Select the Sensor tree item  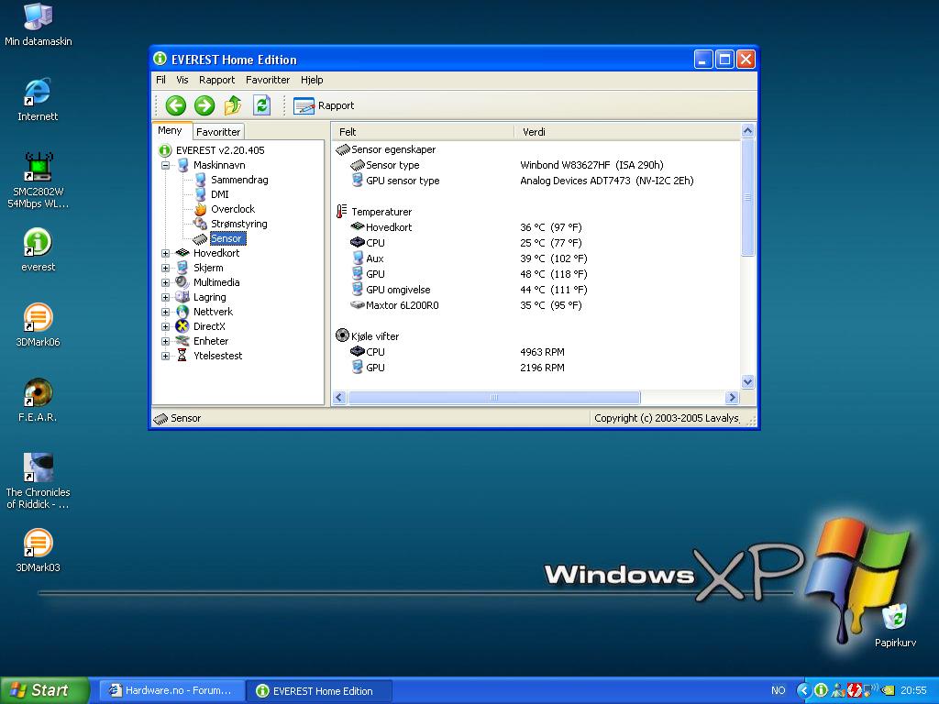[x=226, y=238]
